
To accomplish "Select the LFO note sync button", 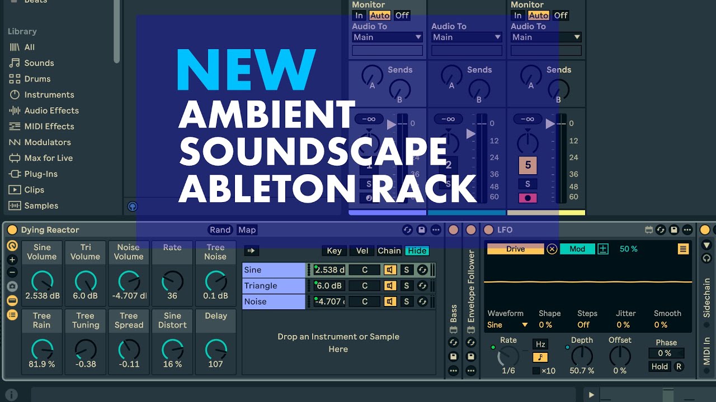I will [540, 357].
